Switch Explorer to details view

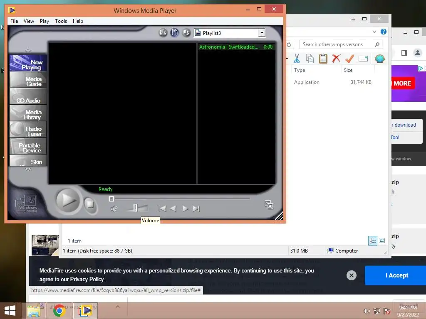pyautogui.click(x=373, y=240)
